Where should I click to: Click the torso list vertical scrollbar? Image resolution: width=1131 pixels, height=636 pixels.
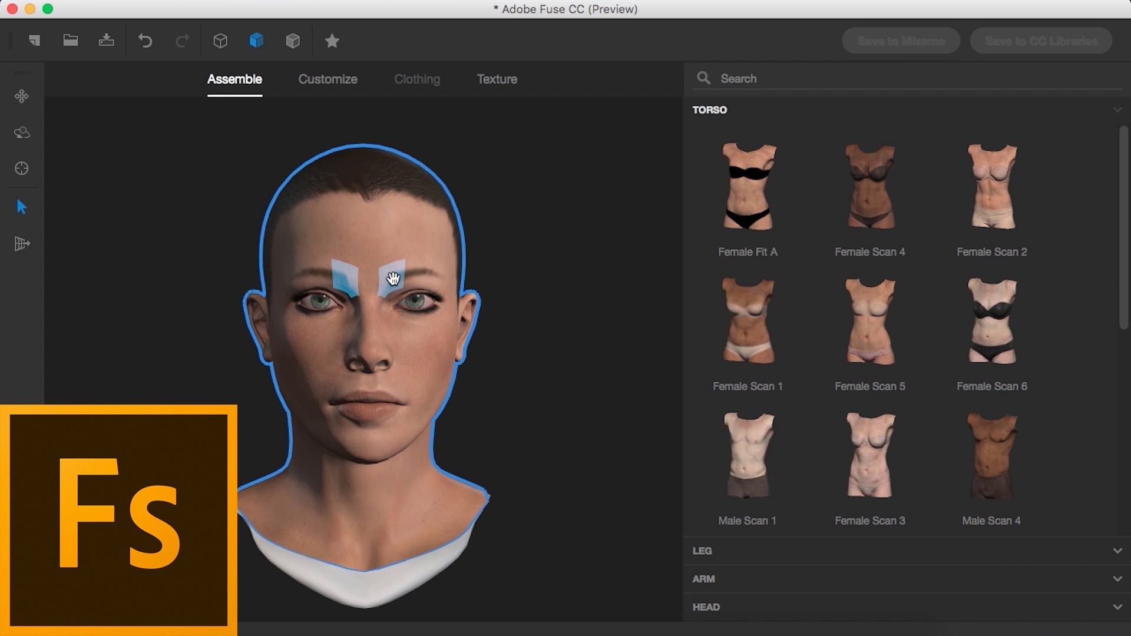pyautogui.click(x=1123, y=227)
